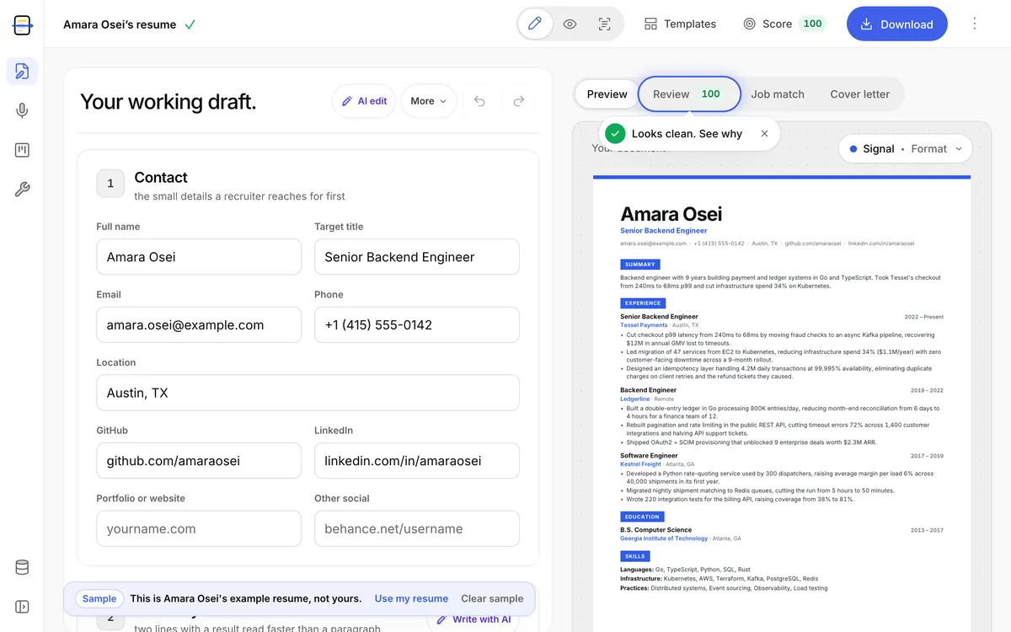Click the app logo in the top-left corner

[22, 24]
